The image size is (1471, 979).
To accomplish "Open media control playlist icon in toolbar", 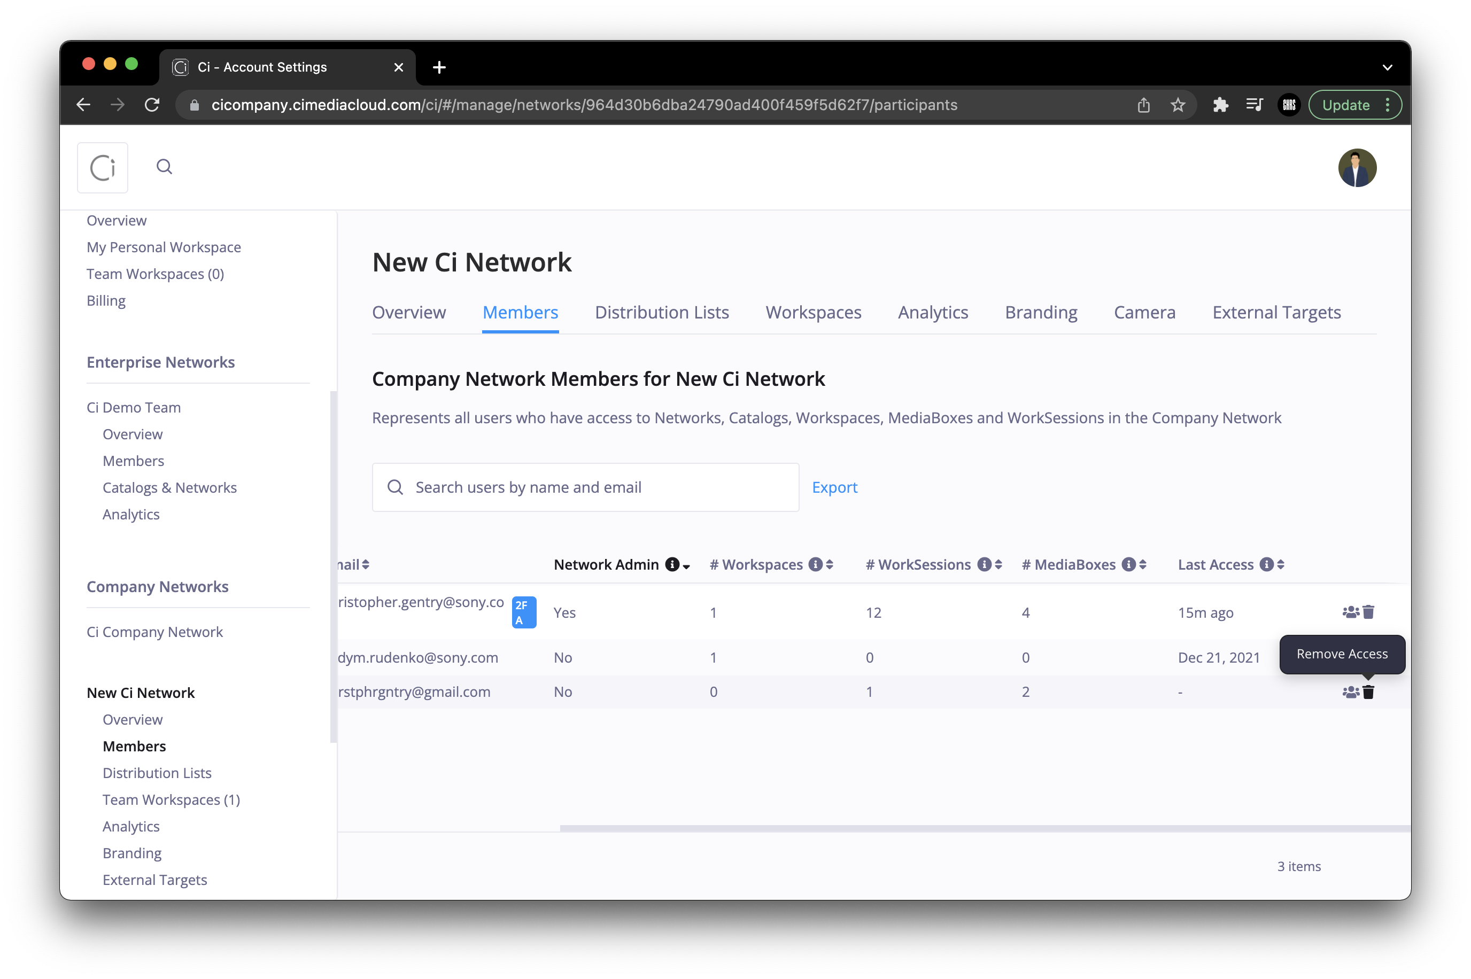I will [1255, 105].
